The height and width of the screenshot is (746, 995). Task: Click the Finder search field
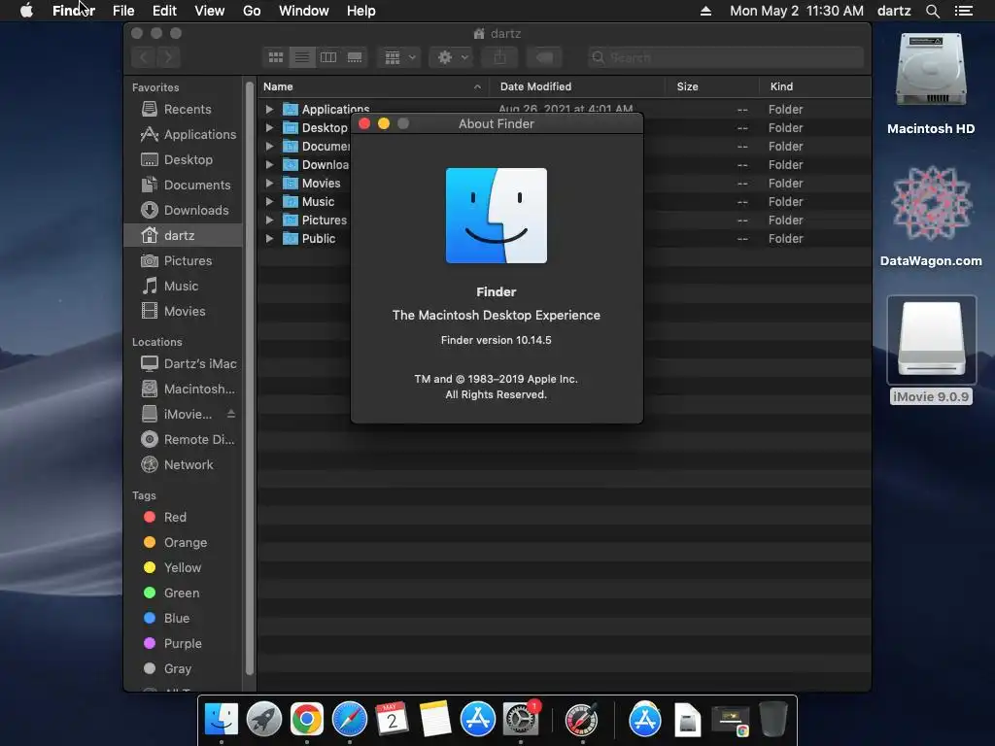coord(725,57)
